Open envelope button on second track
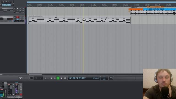Viewport: 176px width, 99px height. [20, 19]
